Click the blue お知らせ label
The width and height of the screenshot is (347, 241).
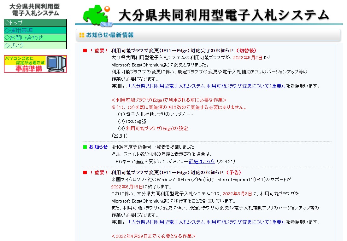(98, 147)
